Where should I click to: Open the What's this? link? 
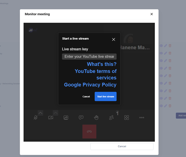(102, 64)
